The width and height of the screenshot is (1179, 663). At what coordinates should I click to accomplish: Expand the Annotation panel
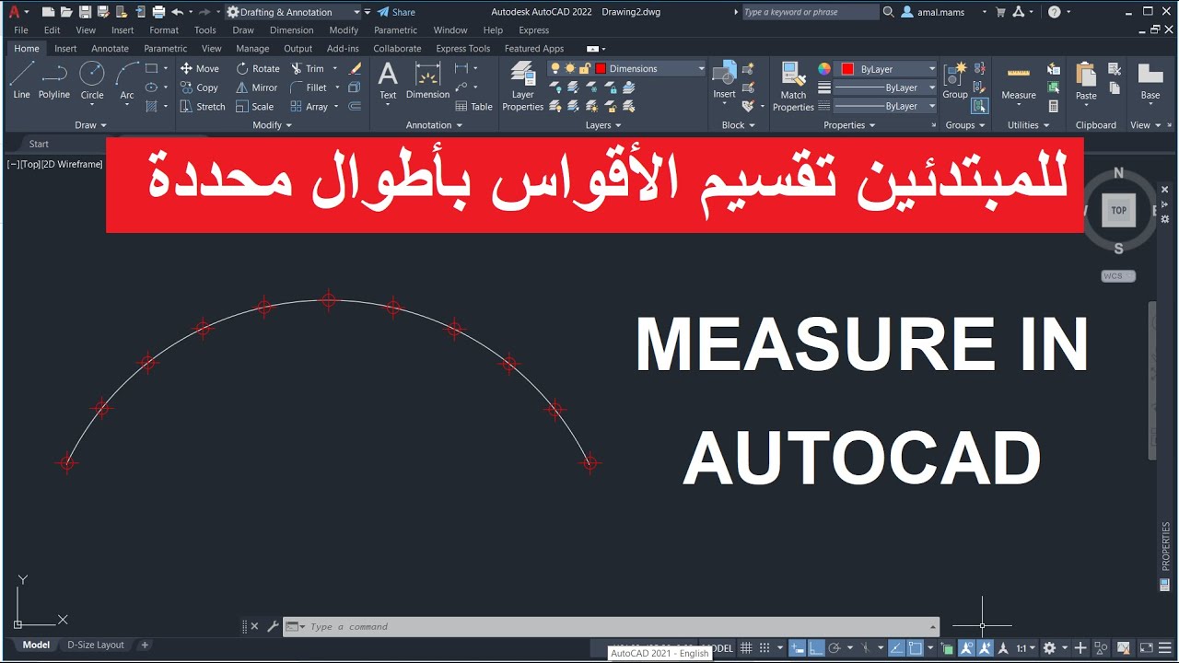(435, 125)
